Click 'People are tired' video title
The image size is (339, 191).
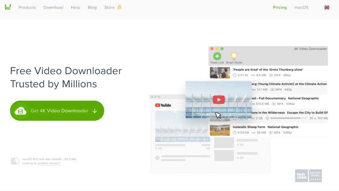(x=268, y=69)
